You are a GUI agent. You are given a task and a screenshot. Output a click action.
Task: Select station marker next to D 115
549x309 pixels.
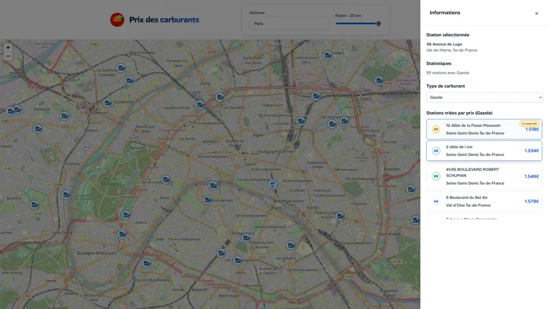coord(379,81)
